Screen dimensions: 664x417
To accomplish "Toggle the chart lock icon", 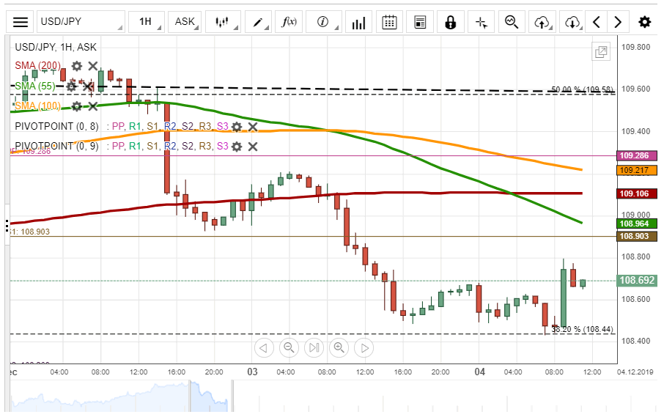I will click(451, 22).
